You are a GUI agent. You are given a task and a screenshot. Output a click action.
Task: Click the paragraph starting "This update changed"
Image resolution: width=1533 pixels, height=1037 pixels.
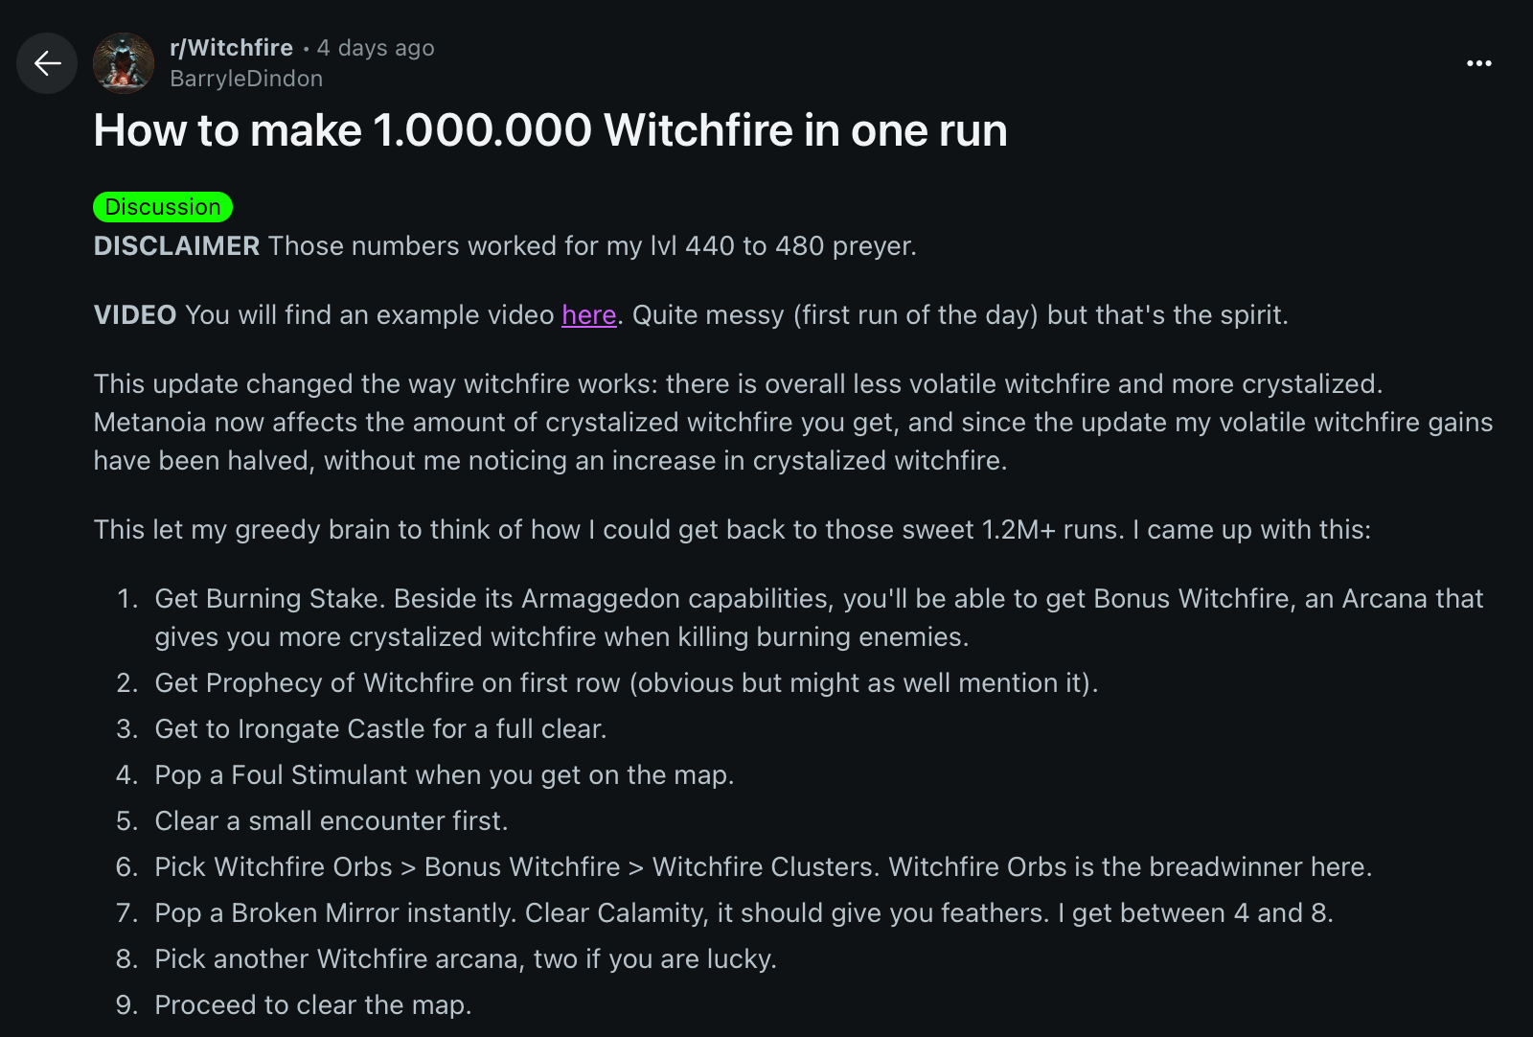pos(793,422)
